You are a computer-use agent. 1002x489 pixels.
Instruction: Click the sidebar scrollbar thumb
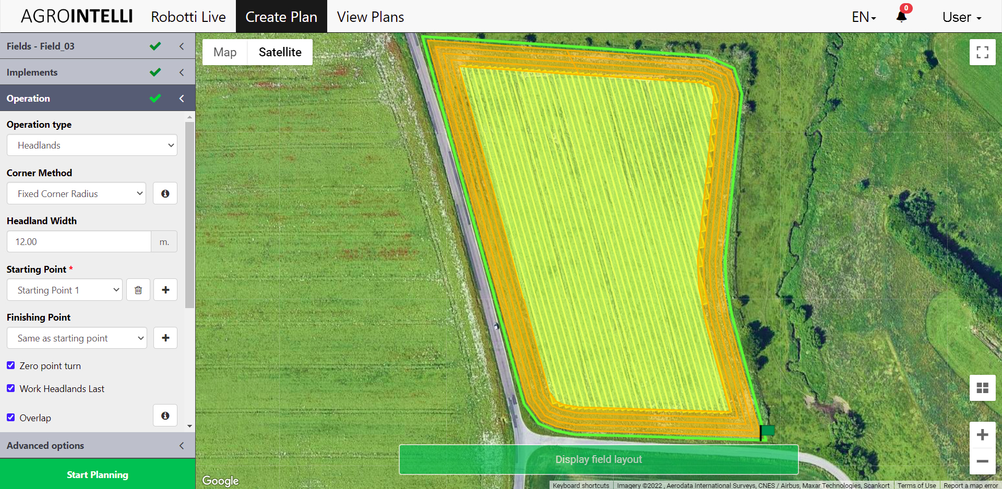pyautogui.click(x=189, y=214)
